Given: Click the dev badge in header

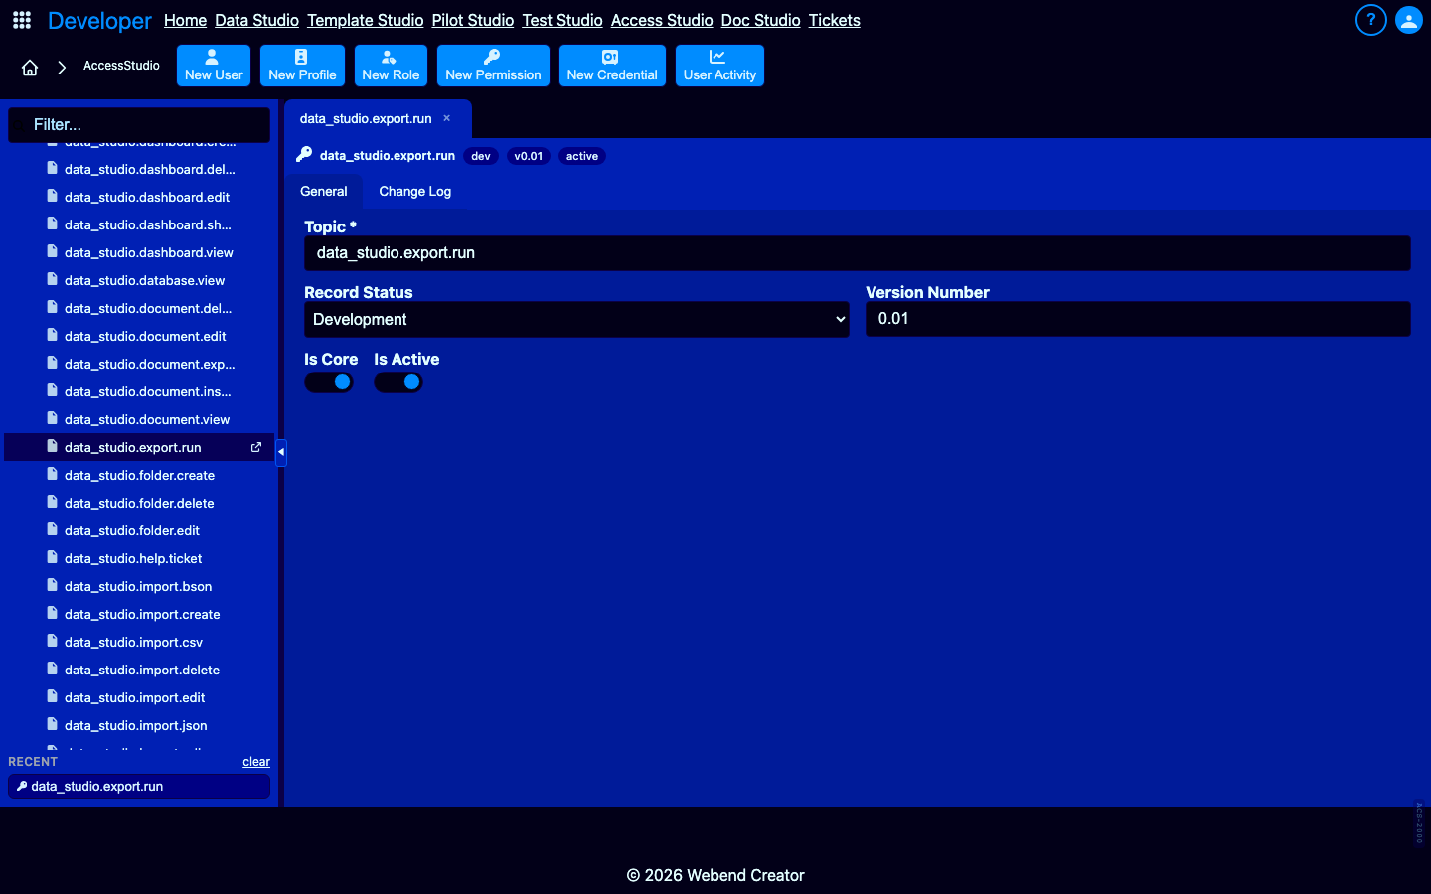Looking at the screenshot, I should 481,156.
